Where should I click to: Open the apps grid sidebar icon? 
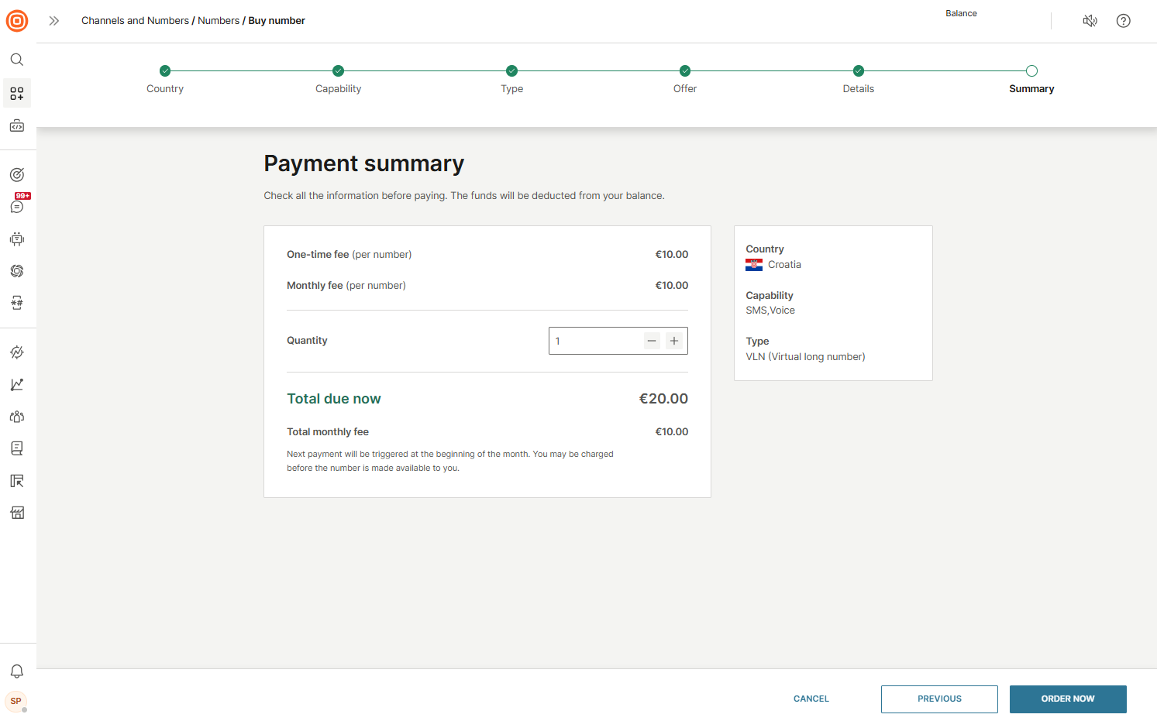tap(17, 94)
